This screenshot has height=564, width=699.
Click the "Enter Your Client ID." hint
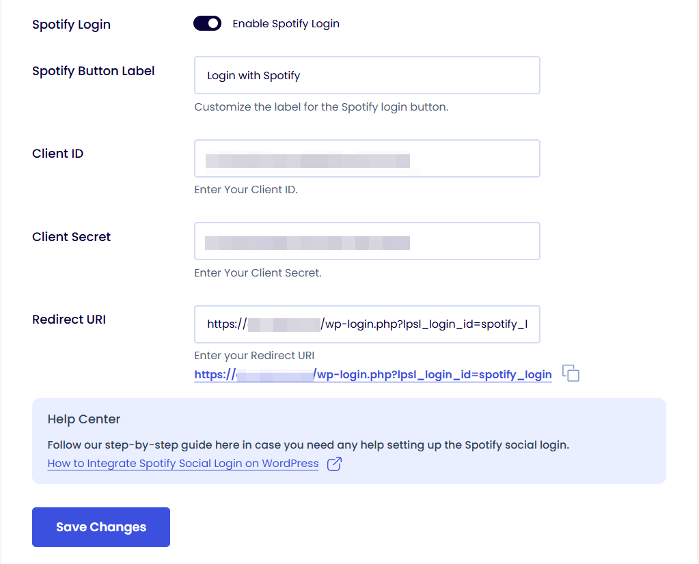pyautogui.click(x=246, y=190)
